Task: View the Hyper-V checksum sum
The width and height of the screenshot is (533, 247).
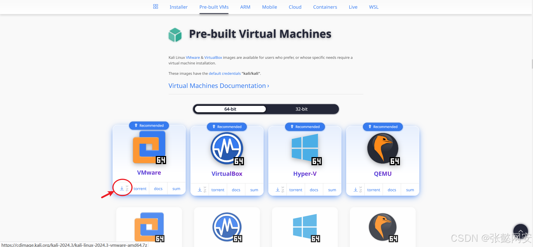Action: tap(332, 190)
